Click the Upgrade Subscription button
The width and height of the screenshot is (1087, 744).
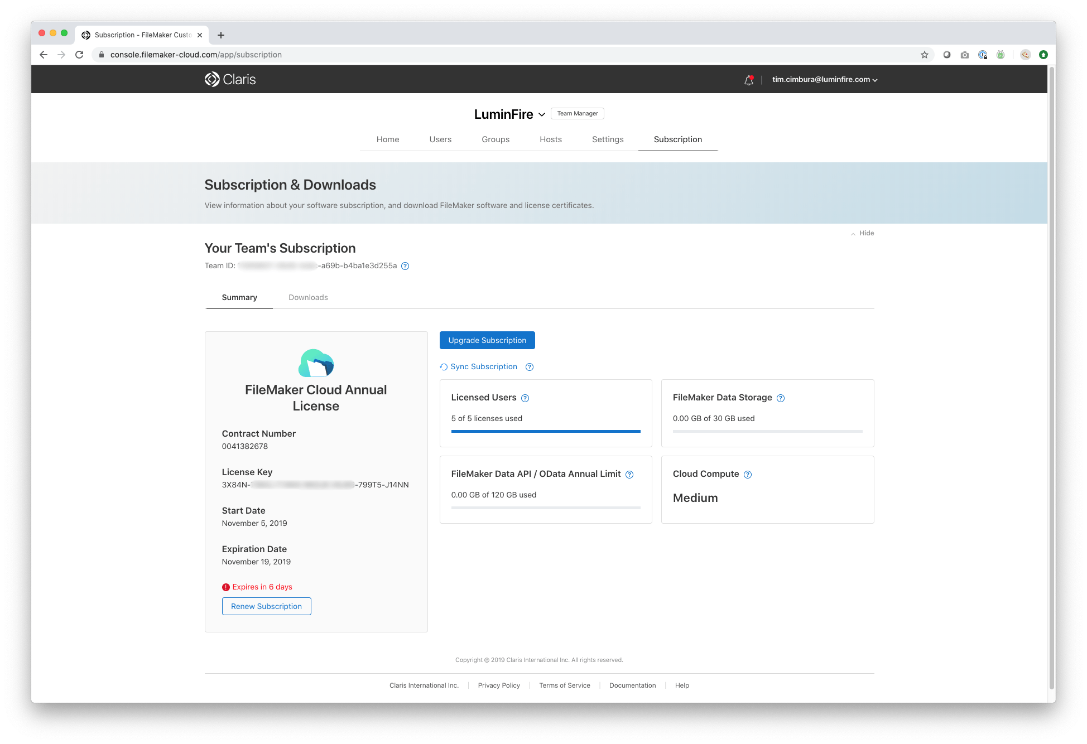[487, 340]
